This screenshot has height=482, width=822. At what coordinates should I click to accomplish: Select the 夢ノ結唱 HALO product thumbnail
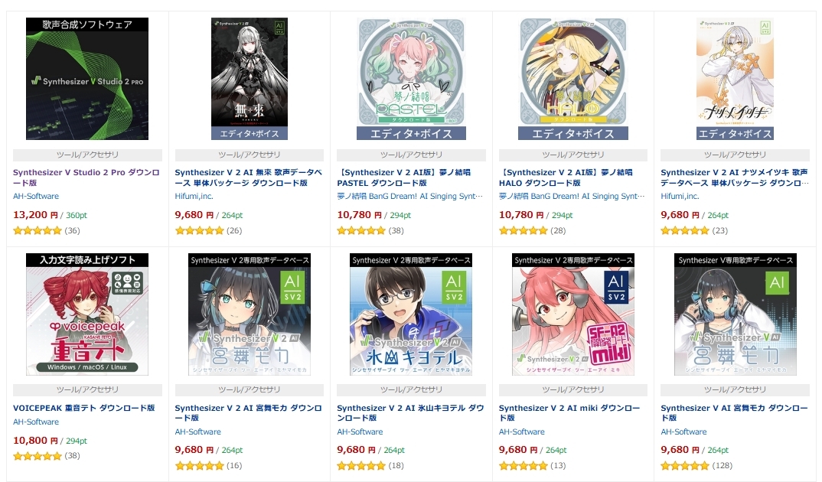tap(573, 79)
